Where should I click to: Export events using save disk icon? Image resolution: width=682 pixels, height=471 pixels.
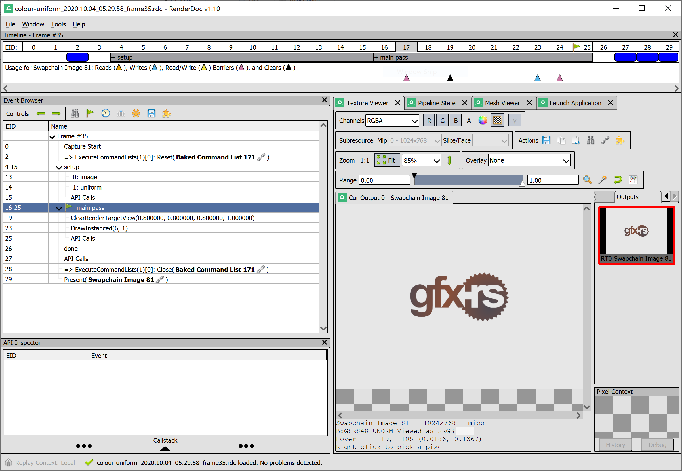point(151,113)
